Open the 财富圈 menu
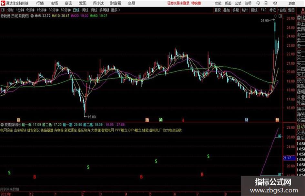The height and width of the screenshot is (196, 305). [116, 3]
